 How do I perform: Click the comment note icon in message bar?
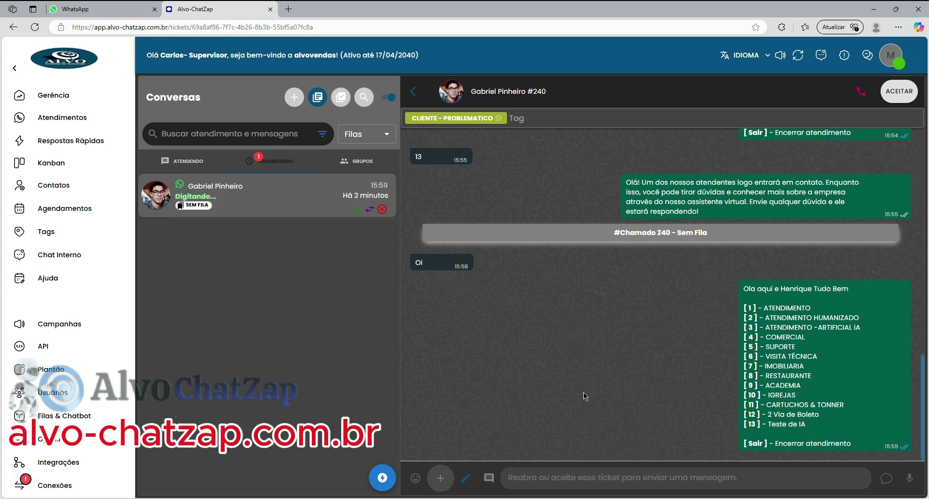pos(489,478)
